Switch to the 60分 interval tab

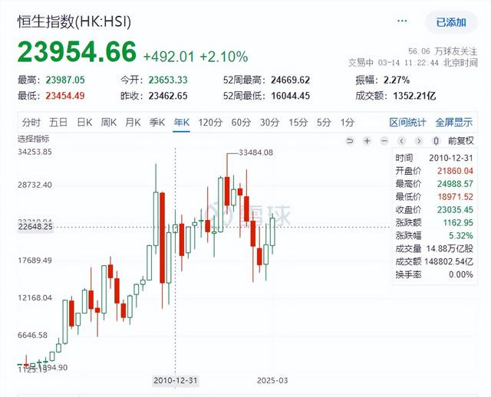241,123
